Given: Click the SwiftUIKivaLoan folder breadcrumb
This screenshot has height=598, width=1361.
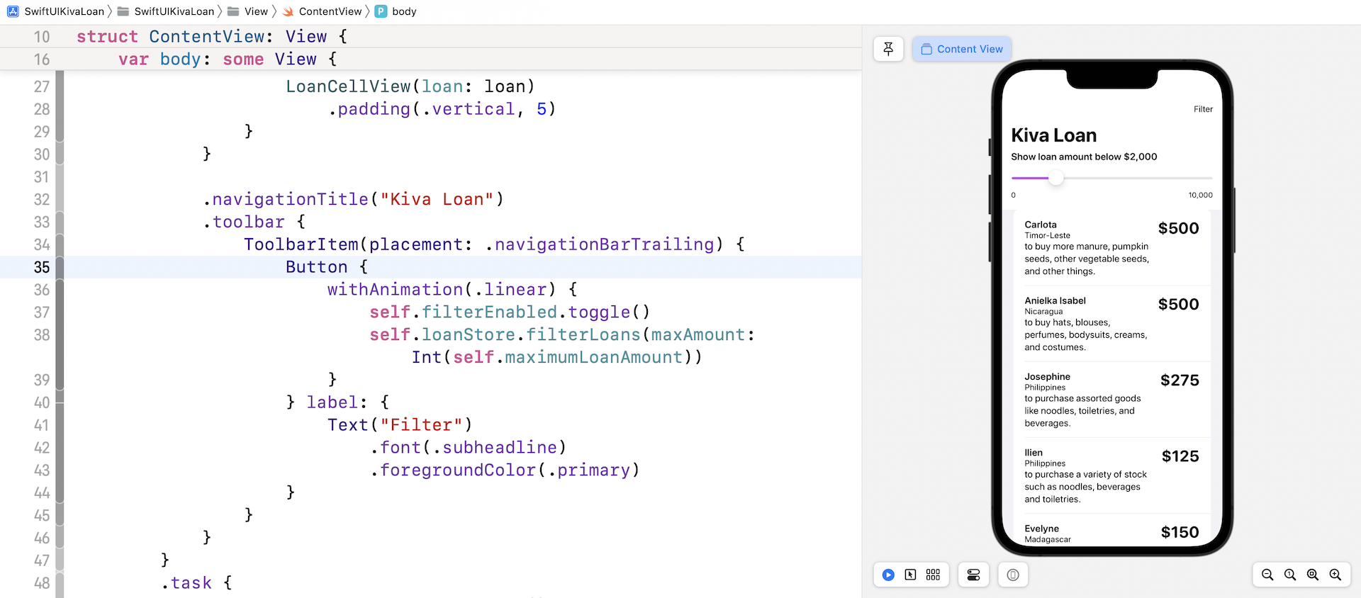Looking at the screenshot, I should coord(166,11).
